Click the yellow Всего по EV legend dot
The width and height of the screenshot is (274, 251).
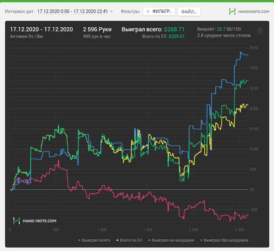117,240
